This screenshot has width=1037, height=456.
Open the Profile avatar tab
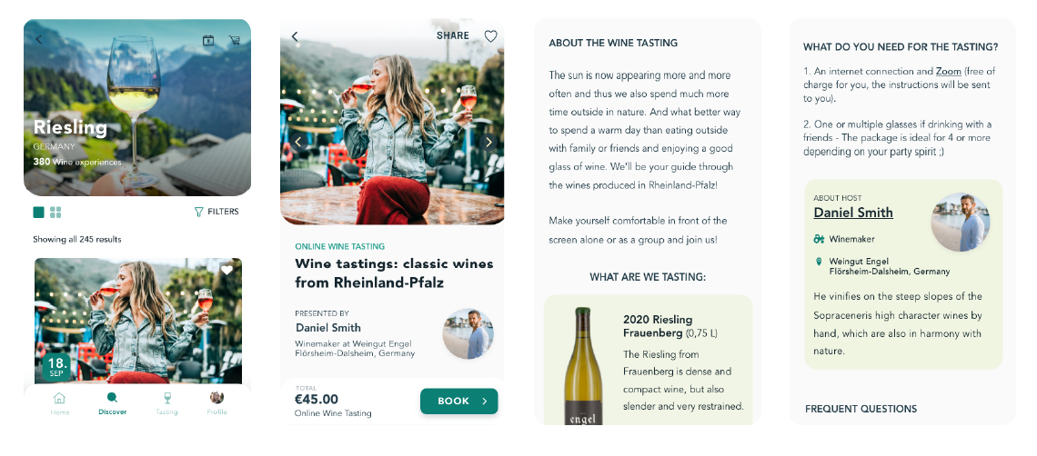pos(216,402)
